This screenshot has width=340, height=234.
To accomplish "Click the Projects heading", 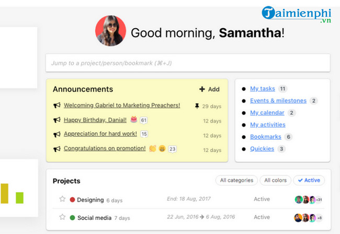I will tap(66, 181).
